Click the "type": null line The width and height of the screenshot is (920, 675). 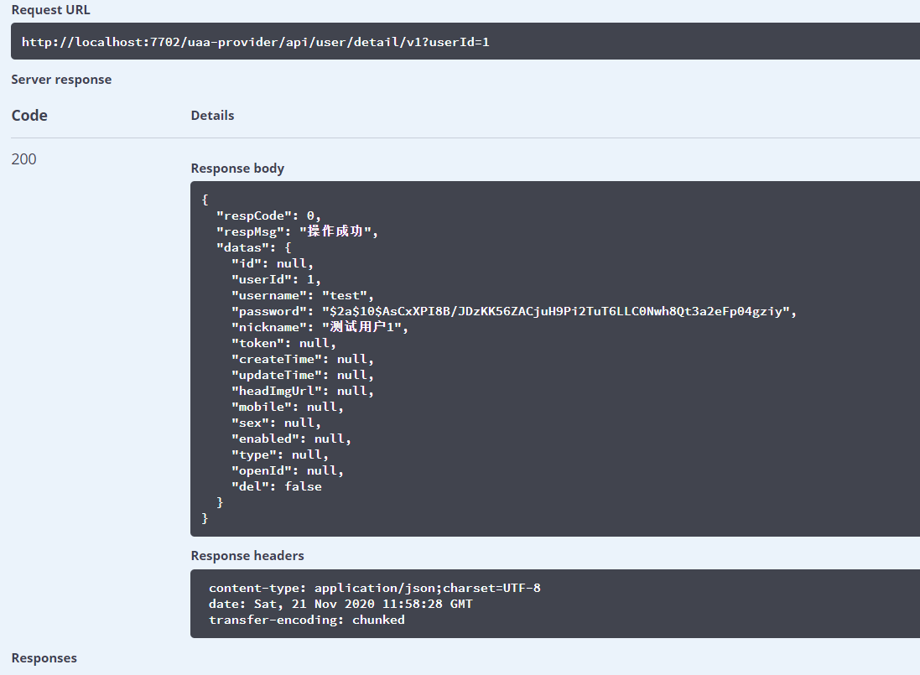[x=280, y=454]
